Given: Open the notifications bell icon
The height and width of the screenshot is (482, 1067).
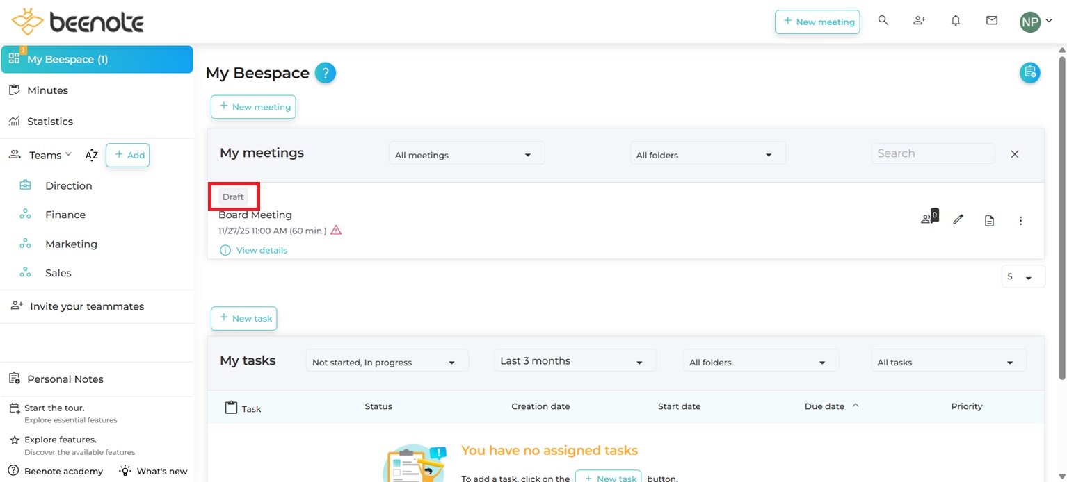Looking at the screenshot, I should (956, 21).
